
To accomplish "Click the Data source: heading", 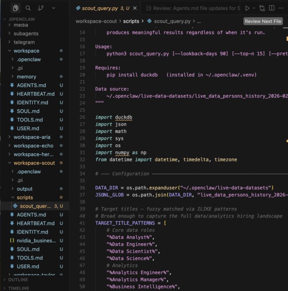I will pyautogui.click(x=112, y=89).
